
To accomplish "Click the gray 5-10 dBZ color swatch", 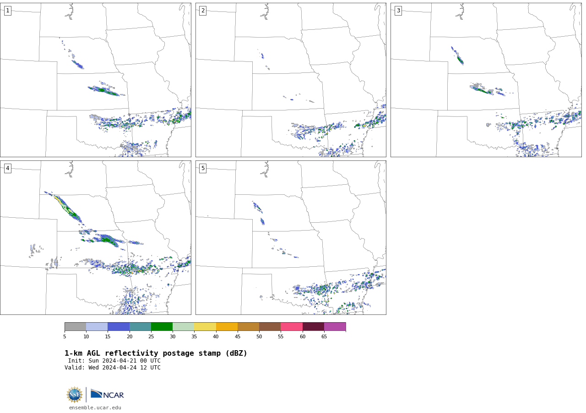I will click(x=75, y=326).
